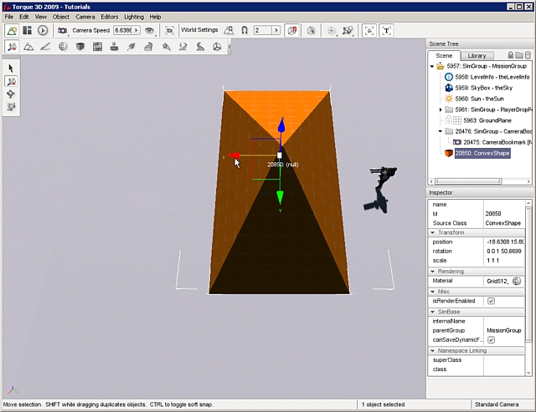Uncheck the isRenderEnabled checkbox
This screenshot has width=536, height=412.
(x=491, y=301)
